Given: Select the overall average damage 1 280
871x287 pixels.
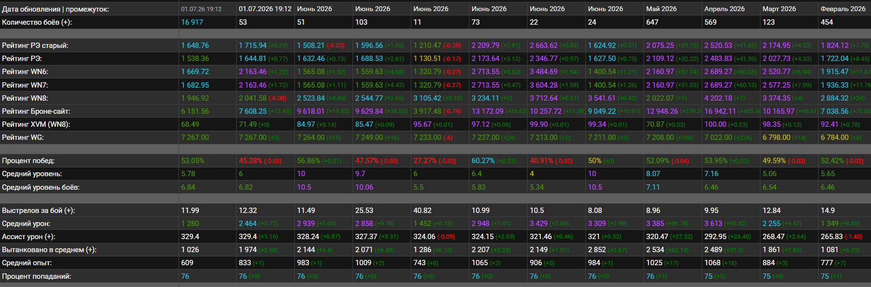Looking at the screenshot, I should 190,223.
